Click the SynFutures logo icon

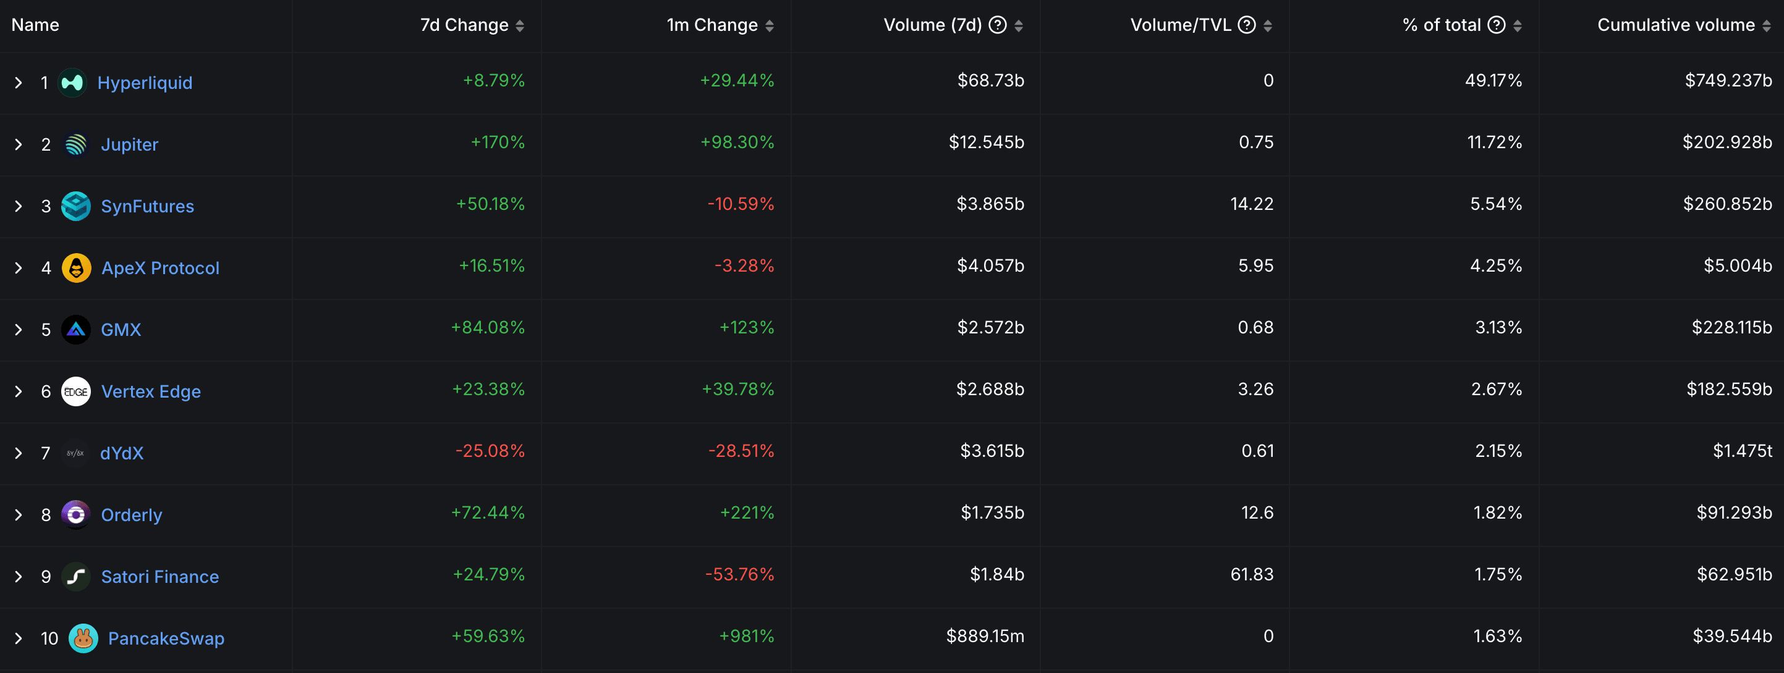pos(75,206)
